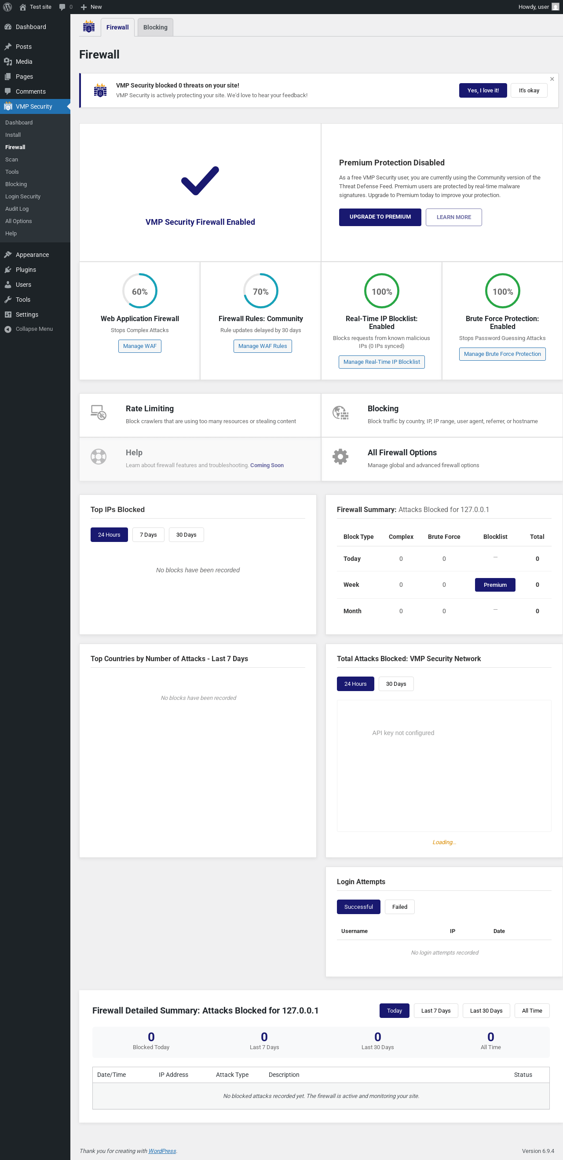Open the All Firewall Options link
Viewport: 563px width, 1160px height.
(402, 453)
